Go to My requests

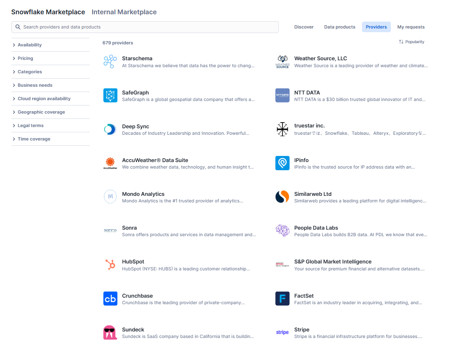[411, 26]
